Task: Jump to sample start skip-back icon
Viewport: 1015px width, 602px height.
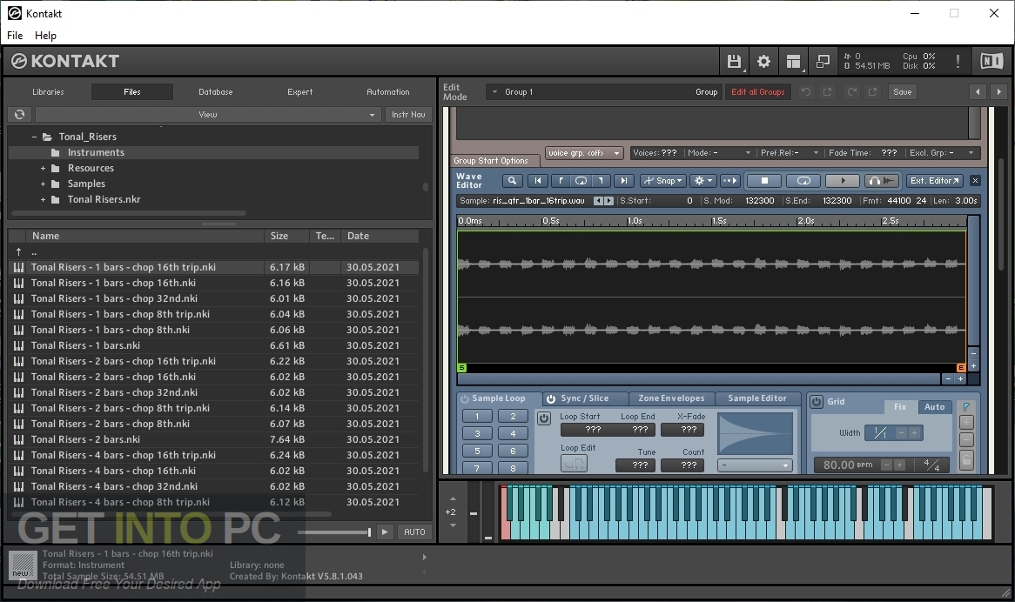Action: tap(537, 181)
